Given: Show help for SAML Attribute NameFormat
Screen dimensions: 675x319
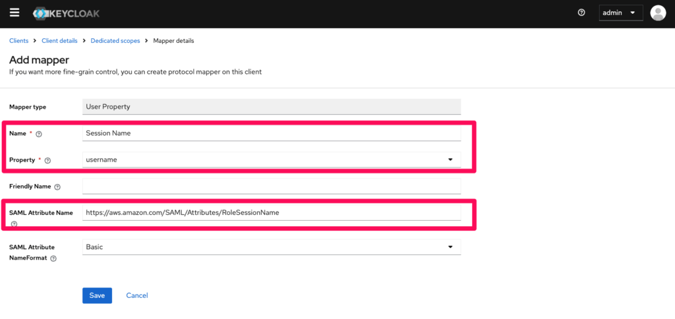Looking at the screenshot, I should 53,258.
